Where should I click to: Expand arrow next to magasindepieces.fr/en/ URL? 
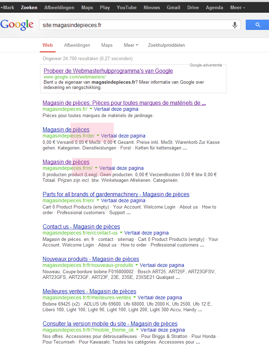pos(98,200)
